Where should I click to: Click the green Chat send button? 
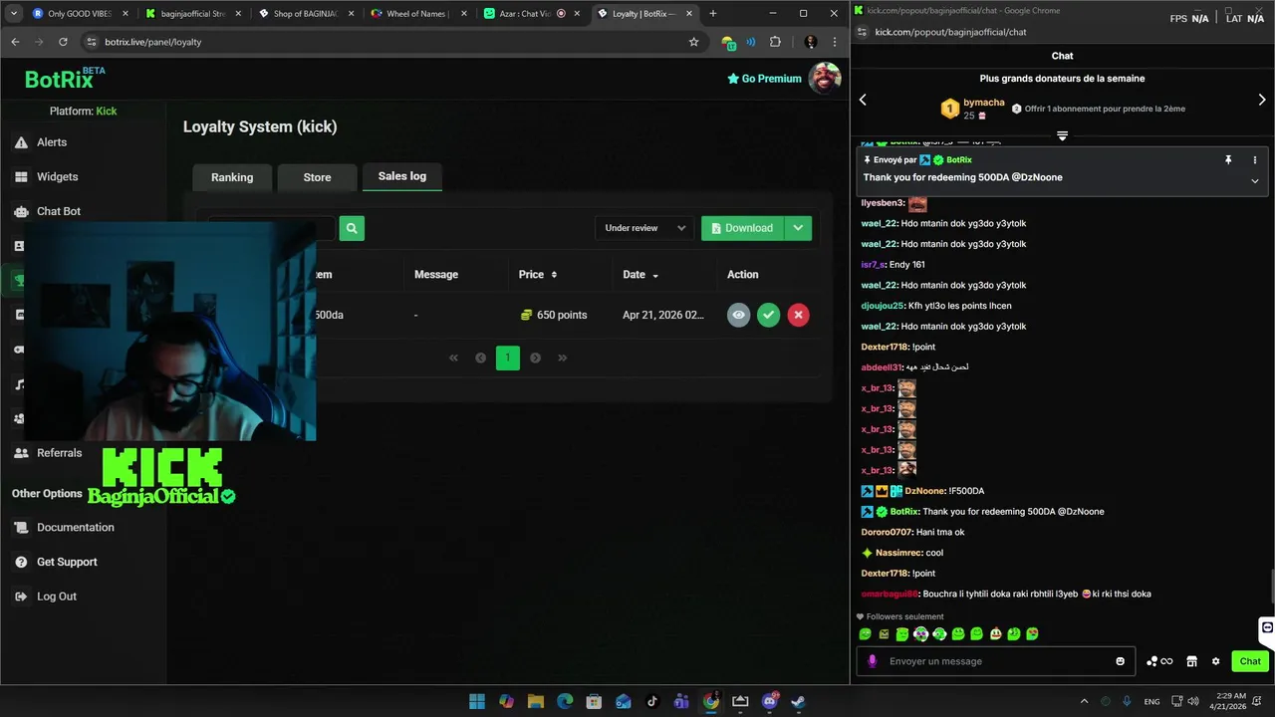coord(1250,661)
